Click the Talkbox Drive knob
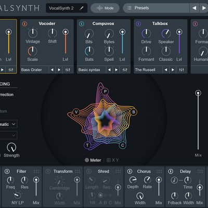The width and height of the screenshot is (208, 208). 146,34
